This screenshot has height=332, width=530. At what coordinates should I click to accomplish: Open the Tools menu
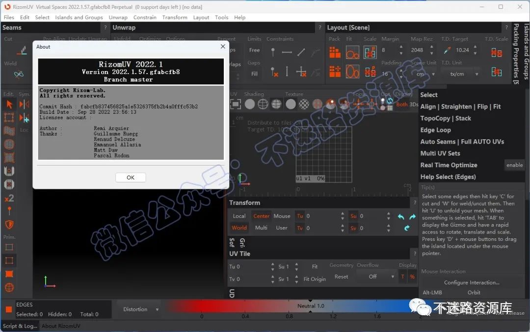(221, 17)
